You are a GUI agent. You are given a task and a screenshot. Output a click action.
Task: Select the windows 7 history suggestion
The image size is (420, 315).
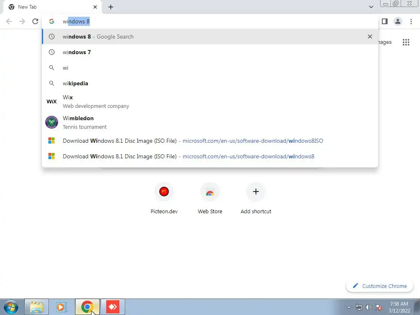tap(210, 52)
